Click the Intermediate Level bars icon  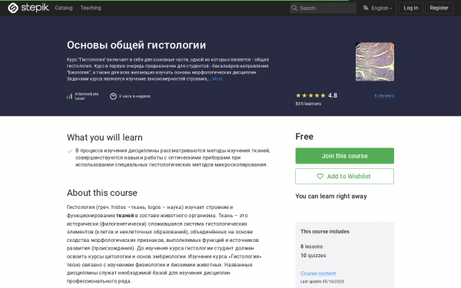[69, 96]
